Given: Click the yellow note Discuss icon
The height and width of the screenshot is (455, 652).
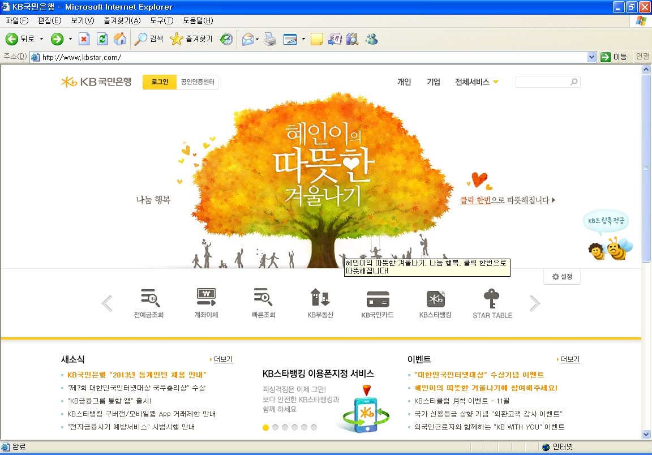Looking at the screenshot, I should click(x=316, y=39).
